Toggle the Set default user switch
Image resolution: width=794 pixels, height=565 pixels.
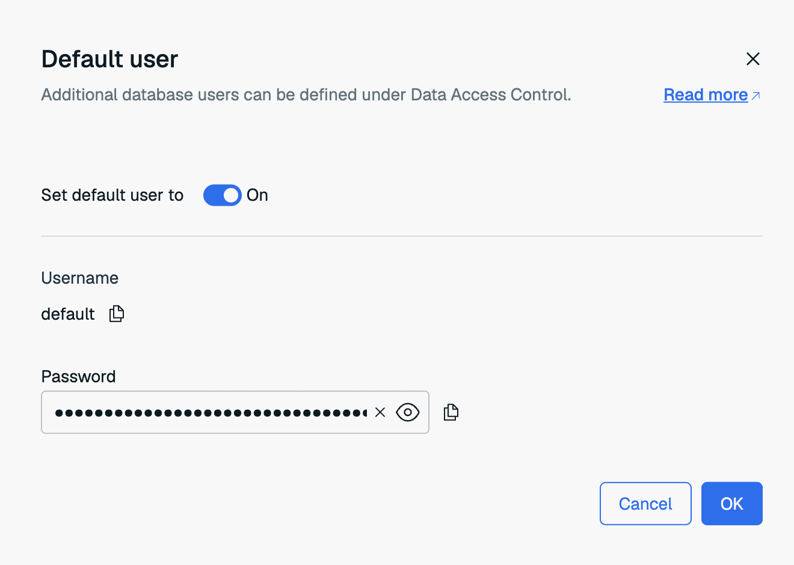pos(223,195)
